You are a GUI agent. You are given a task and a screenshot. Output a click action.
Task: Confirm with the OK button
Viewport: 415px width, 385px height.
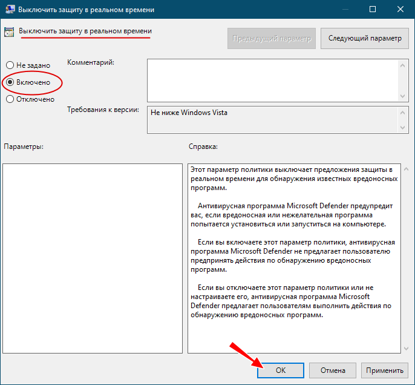(281, 370)
